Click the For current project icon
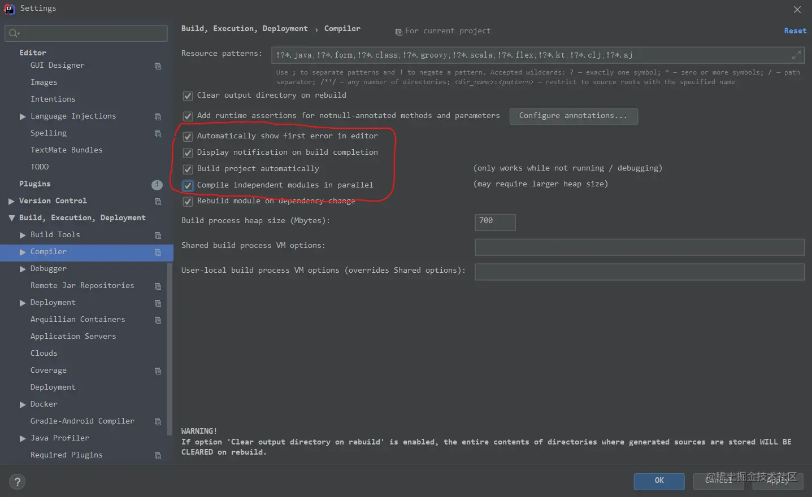This screenshot has width=812, height=497. pyautogui.click(x=398, y=32)
